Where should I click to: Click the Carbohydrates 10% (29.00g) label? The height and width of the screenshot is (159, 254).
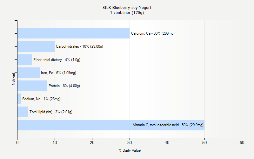[80, 46]
